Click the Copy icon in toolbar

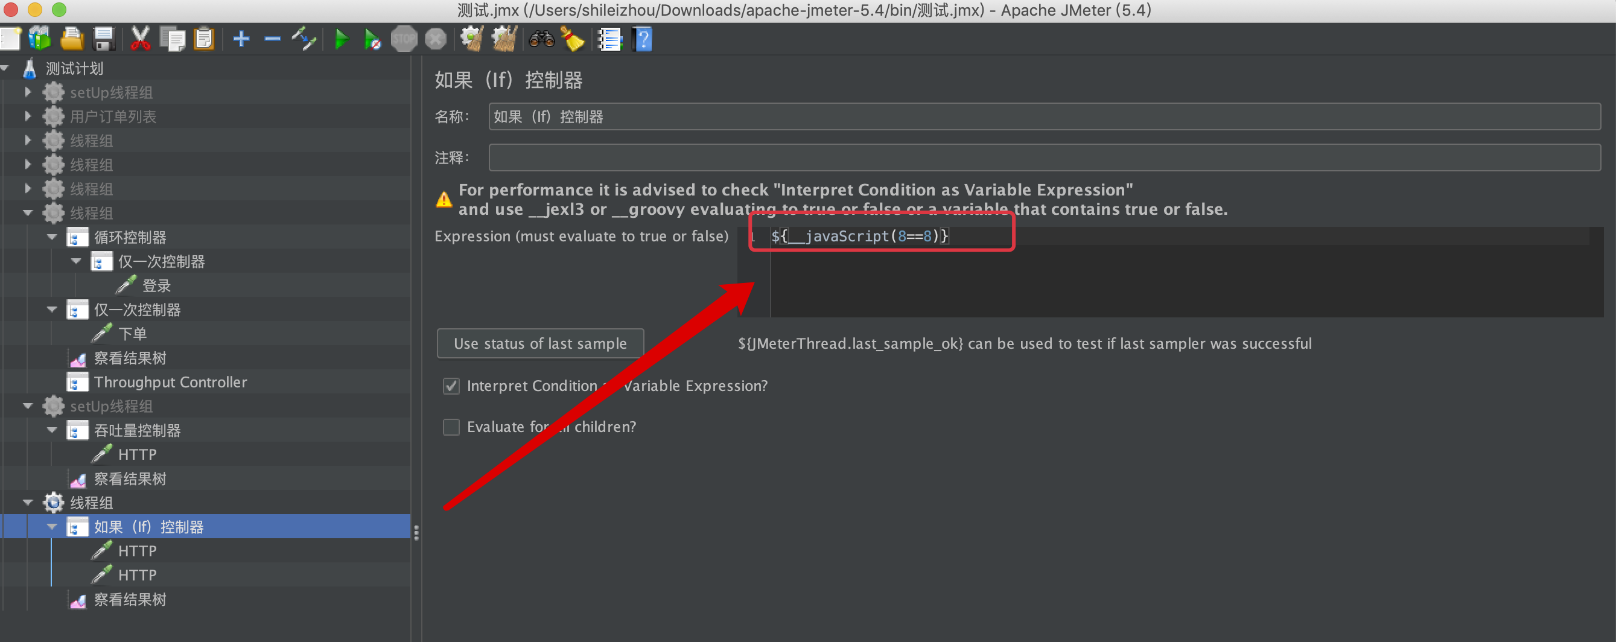pos(172,39)
